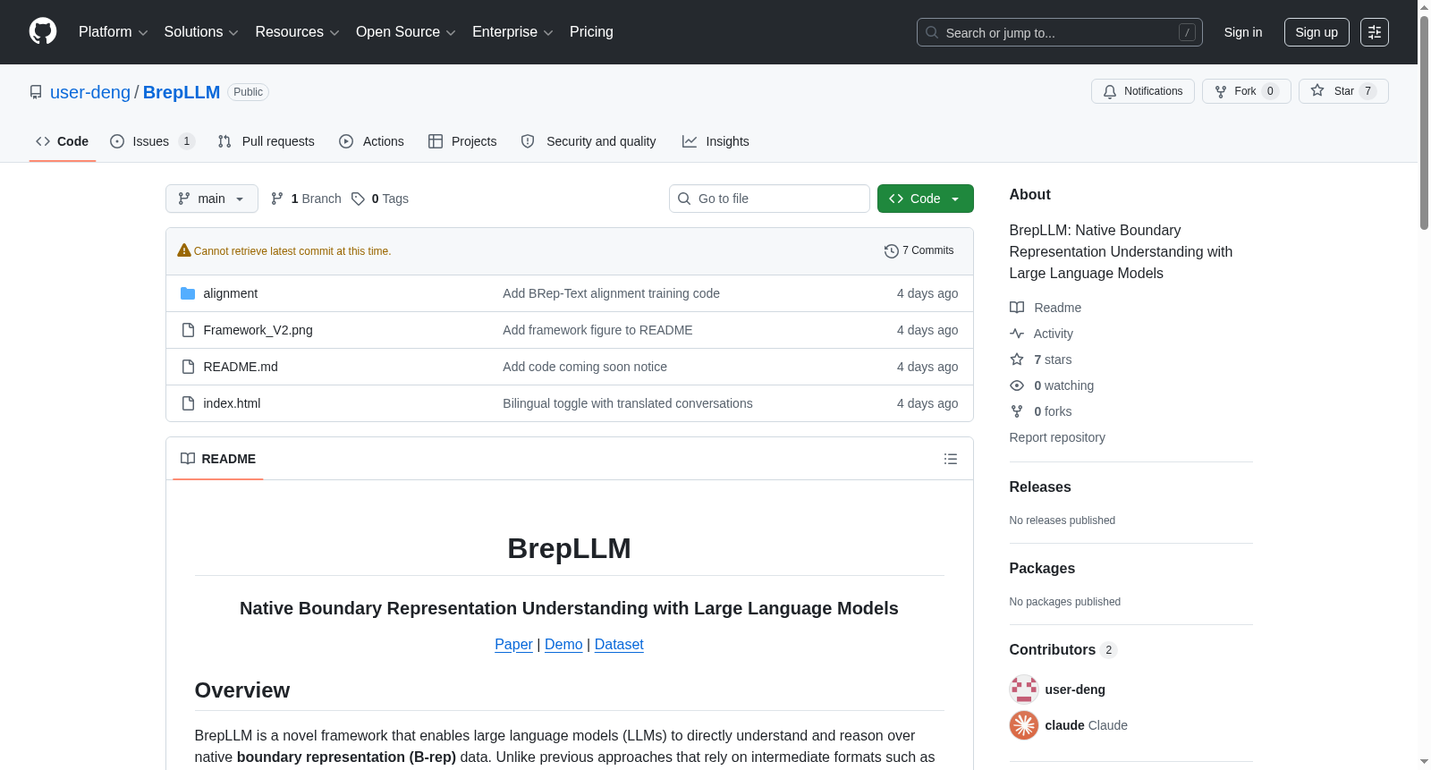
Task: Open commit 'Add BRep-Text alignment training code'
Action: (611, 293)
